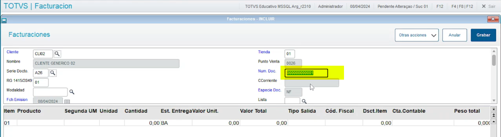This screenshot has width=501, height=137.
Task: Click the Producto cell of item 01
Action: click(40, 123)
